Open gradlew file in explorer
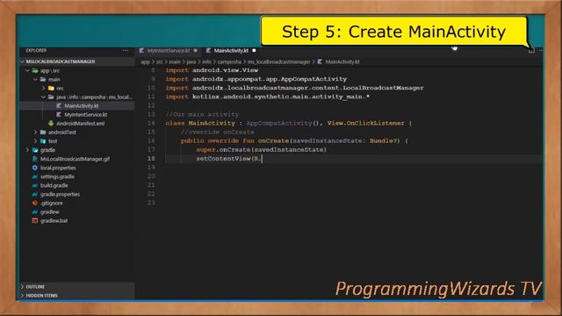 coord(50,212)
